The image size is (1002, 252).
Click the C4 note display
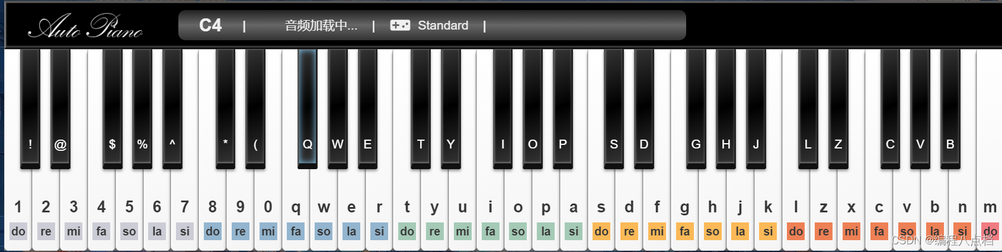[x=210, y=25]
